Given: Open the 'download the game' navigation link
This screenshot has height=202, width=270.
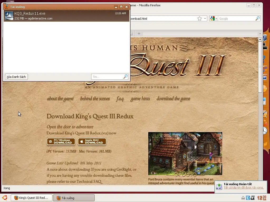Looking at the screenshot, I should tap(173, 99).
